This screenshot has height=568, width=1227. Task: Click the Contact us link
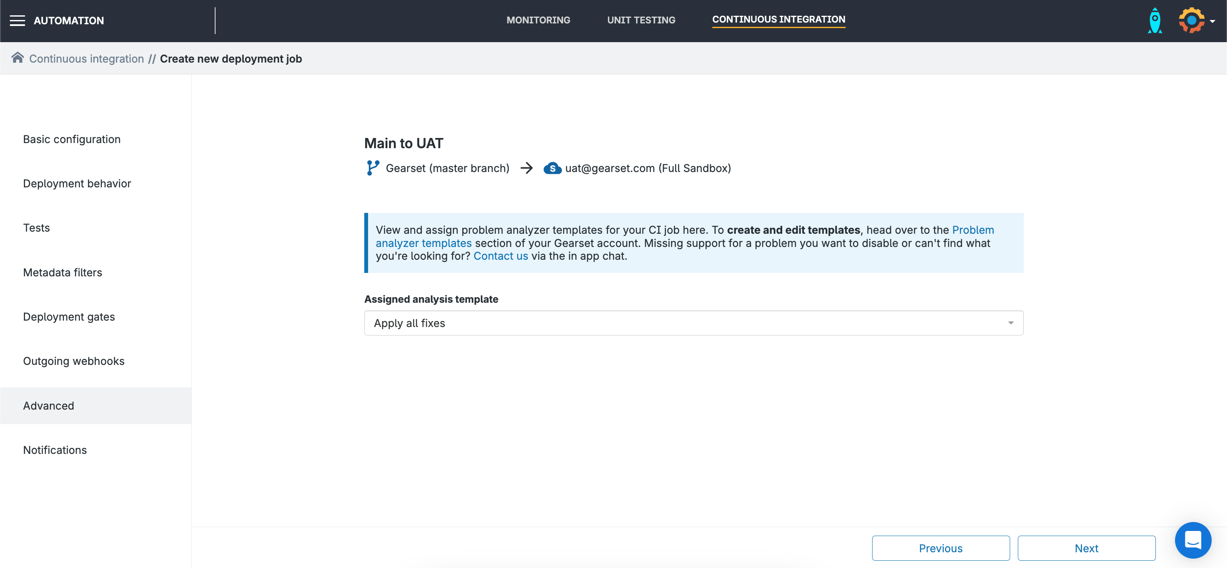pyautogui.click(x=500, y=256)
